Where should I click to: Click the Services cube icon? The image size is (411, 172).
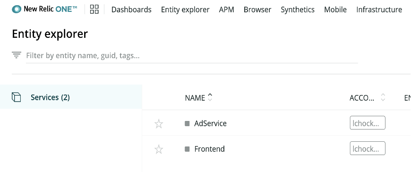16,97
